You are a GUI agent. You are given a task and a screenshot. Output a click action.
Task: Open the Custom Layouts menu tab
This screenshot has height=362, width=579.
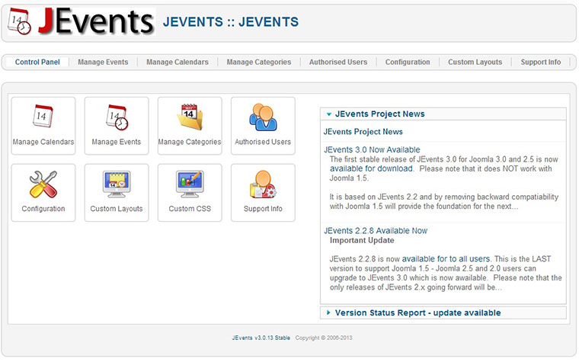tap(475, 62)
